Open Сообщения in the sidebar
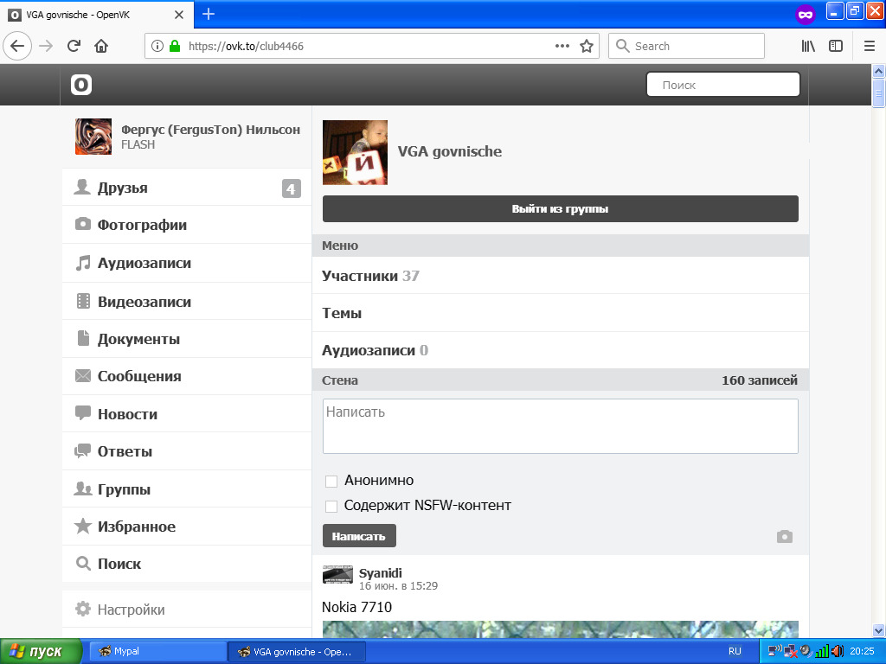The height and width of the screenshot is (664, 886). coord(187,376)
